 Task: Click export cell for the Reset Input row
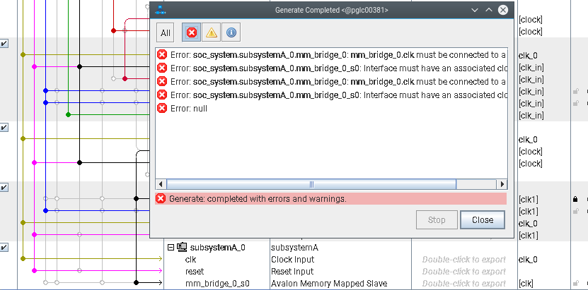point(464,272)
